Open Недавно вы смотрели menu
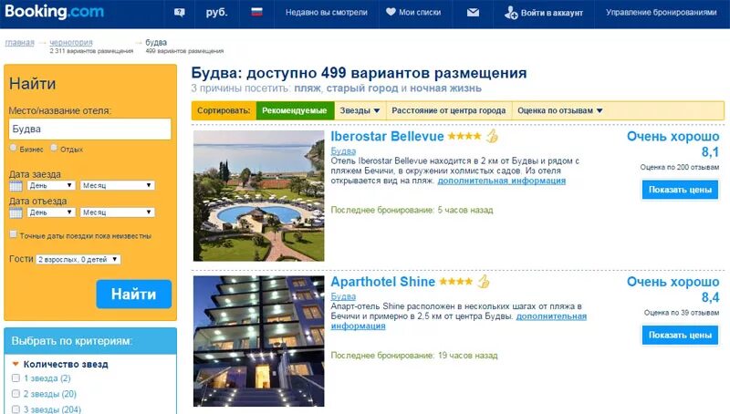 pyautogui.click(x=327, y=13)
